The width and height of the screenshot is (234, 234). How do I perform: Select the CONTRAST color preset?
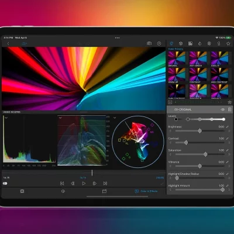coord(198,74)
